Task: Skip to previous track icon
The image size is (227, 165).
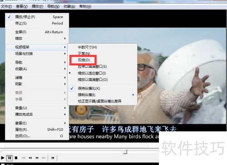Action: pos(24,158)
